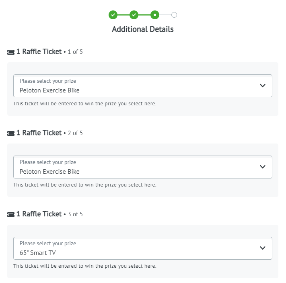
Task: Click the 1 Raffle Ticket 1 of 5 heading
Action: pyautogui.click(x=49, y=51)
